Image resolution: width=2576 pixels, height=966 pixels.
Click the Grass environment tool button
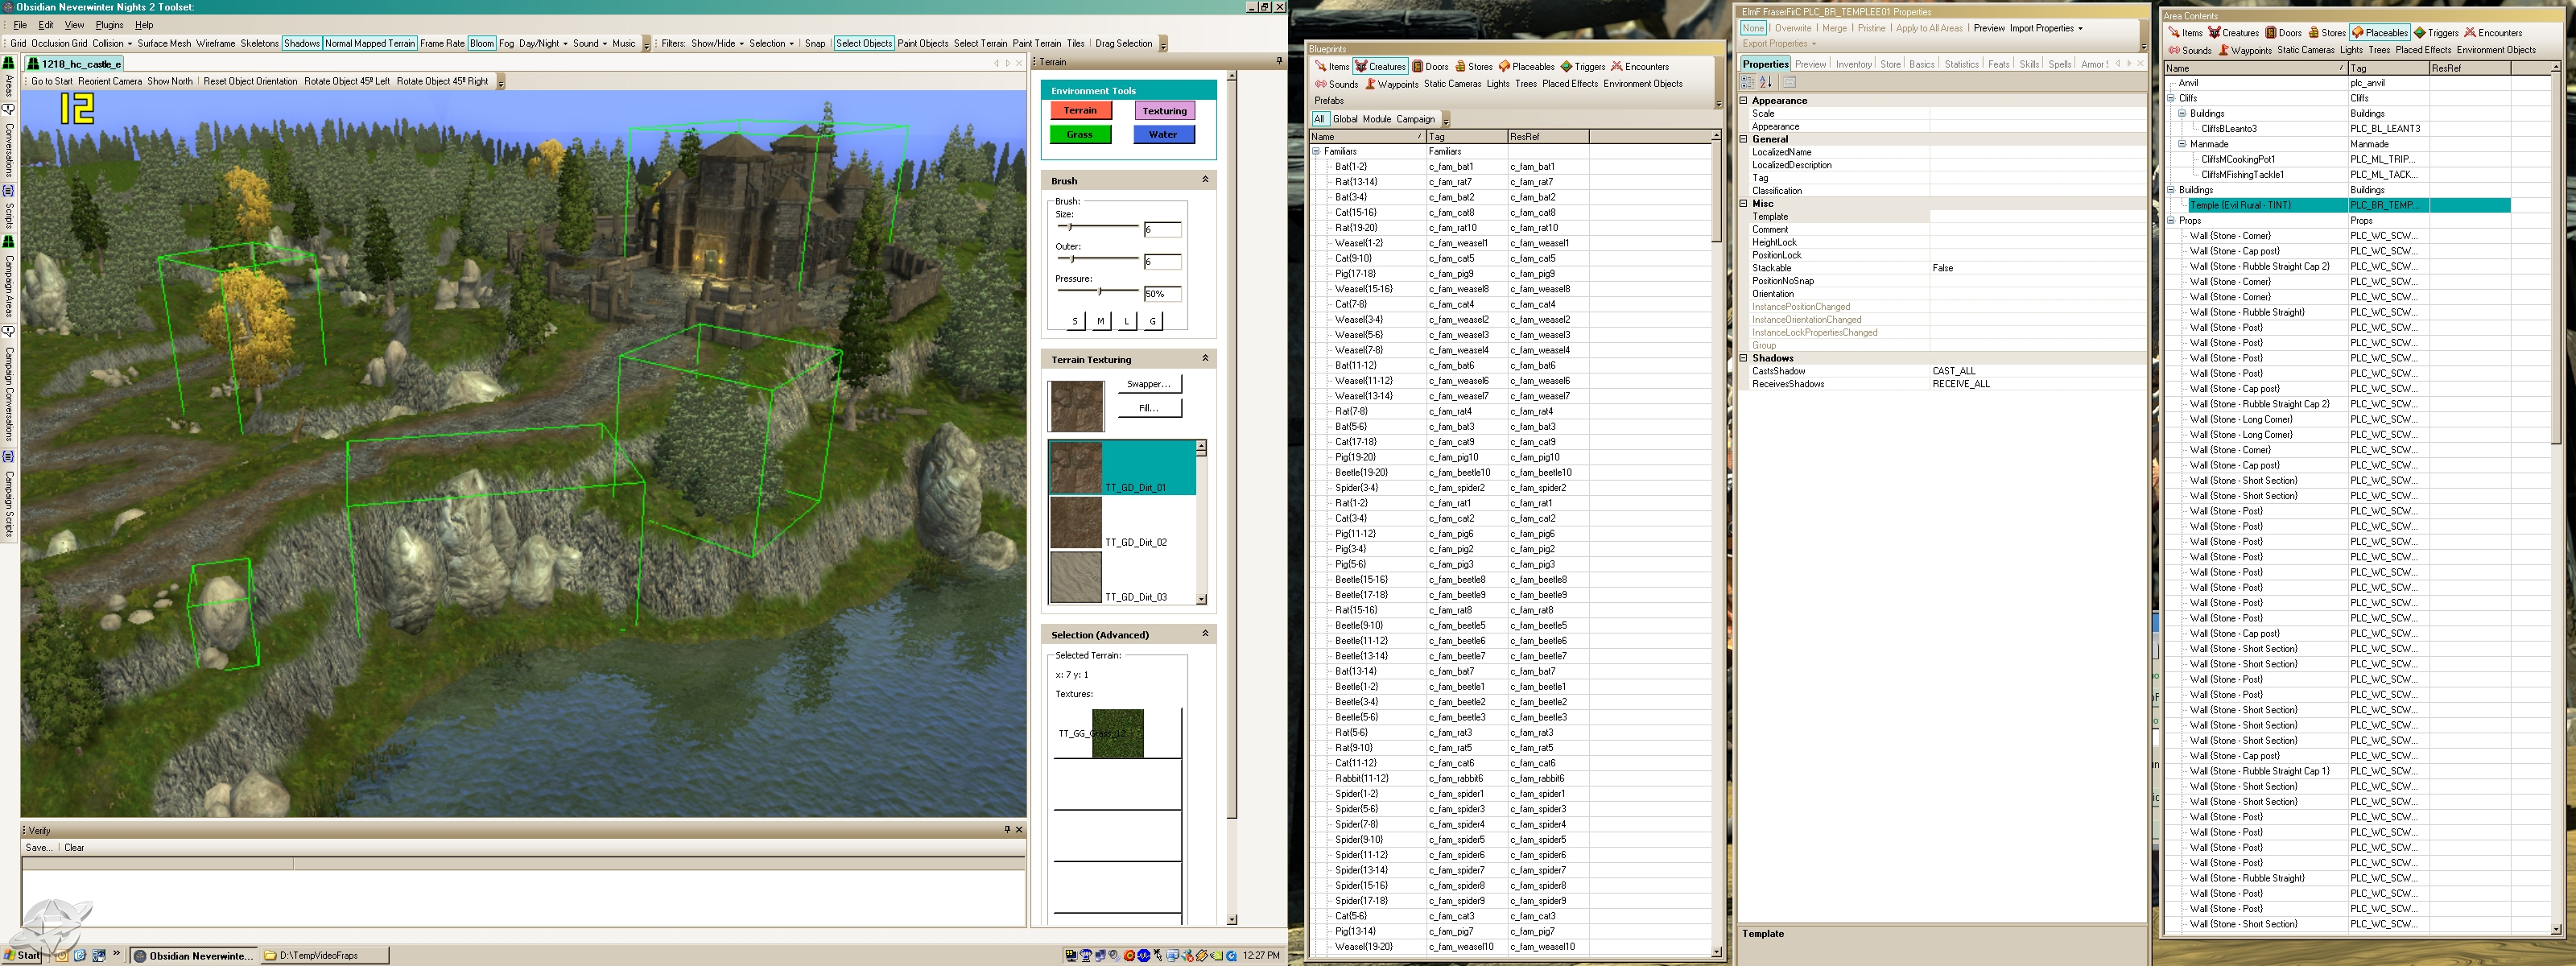click(x=1080, y=134)
